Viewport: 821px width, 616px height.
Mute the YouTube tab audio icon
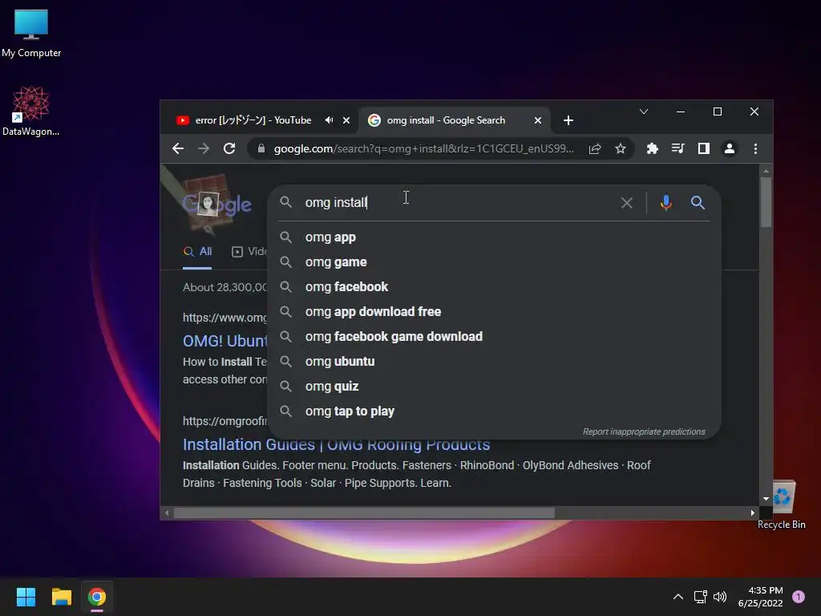tap(330, 120)
